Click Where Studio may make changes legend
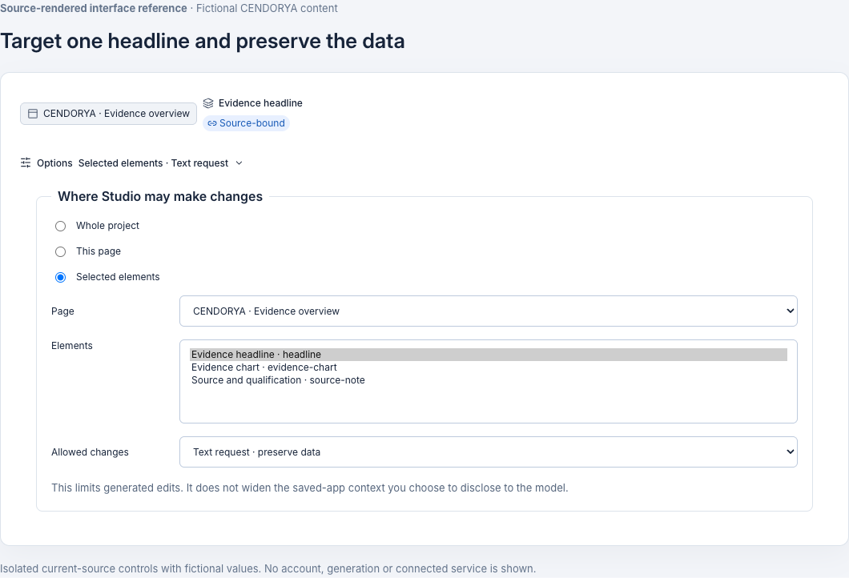 click(160, 196)
